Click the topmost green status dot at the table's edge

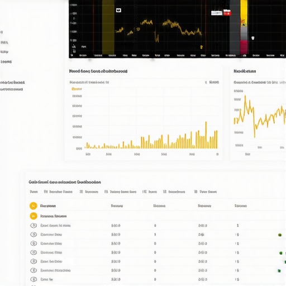coord(280,235)
